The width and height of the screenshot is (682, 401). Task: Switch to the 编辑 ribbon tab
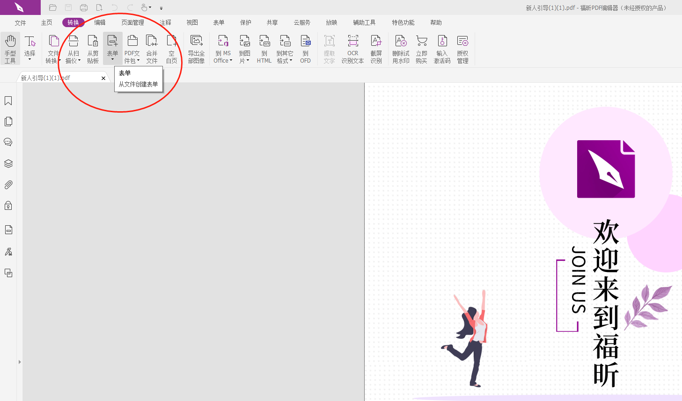(x=100, y=22)
